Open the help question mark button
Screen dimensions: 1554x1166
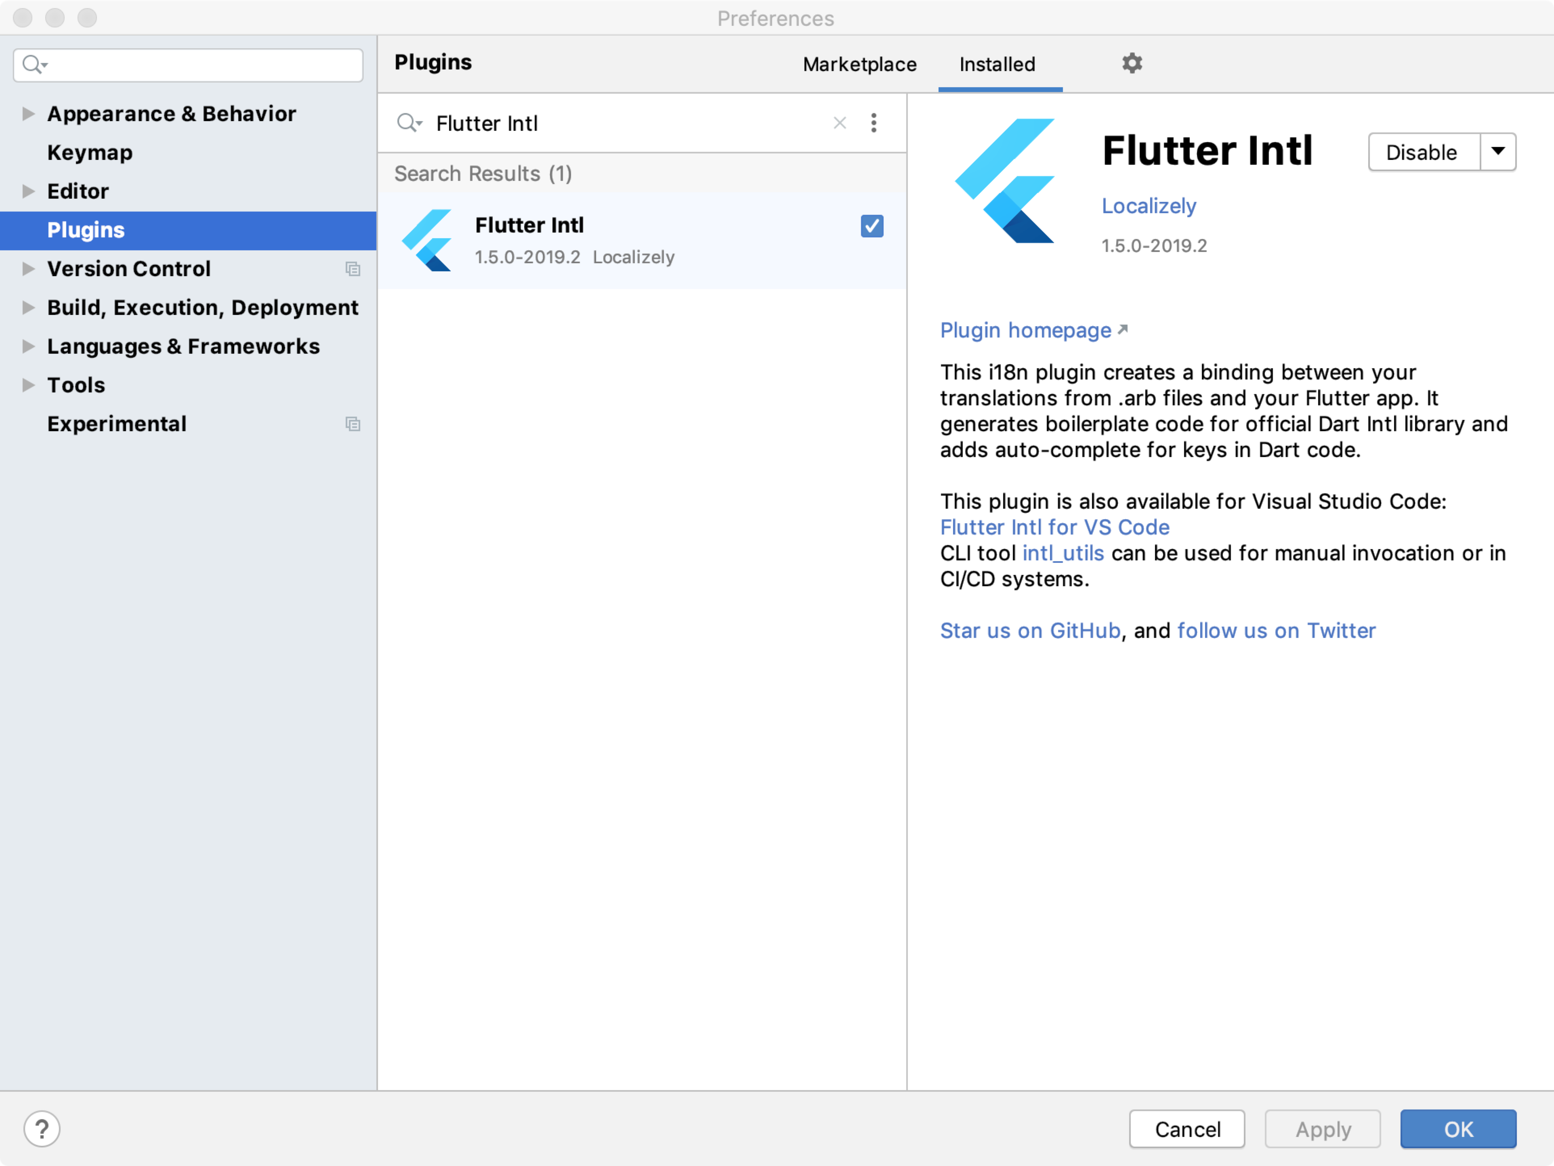(x=42, y=1130)
